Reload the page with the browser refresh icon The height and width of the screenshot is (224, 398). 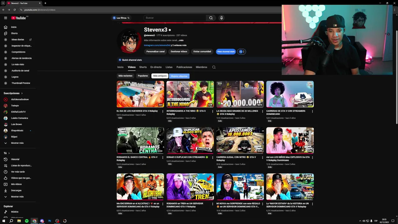click(x=14, y=10)
